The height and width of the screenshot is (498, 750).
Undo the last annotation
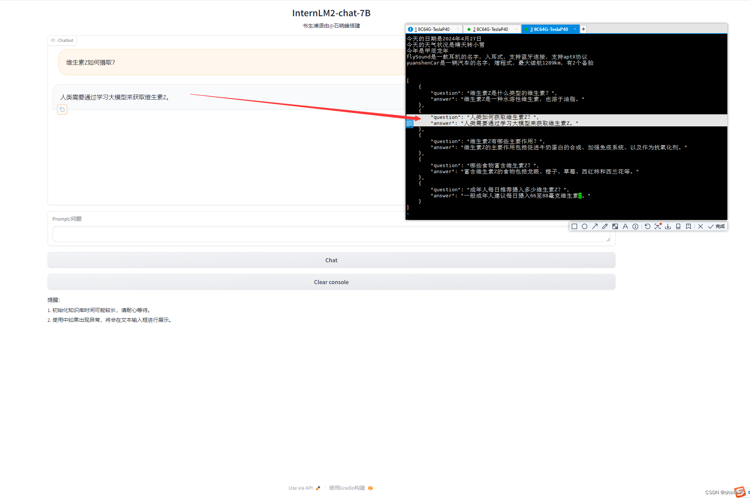648,226
